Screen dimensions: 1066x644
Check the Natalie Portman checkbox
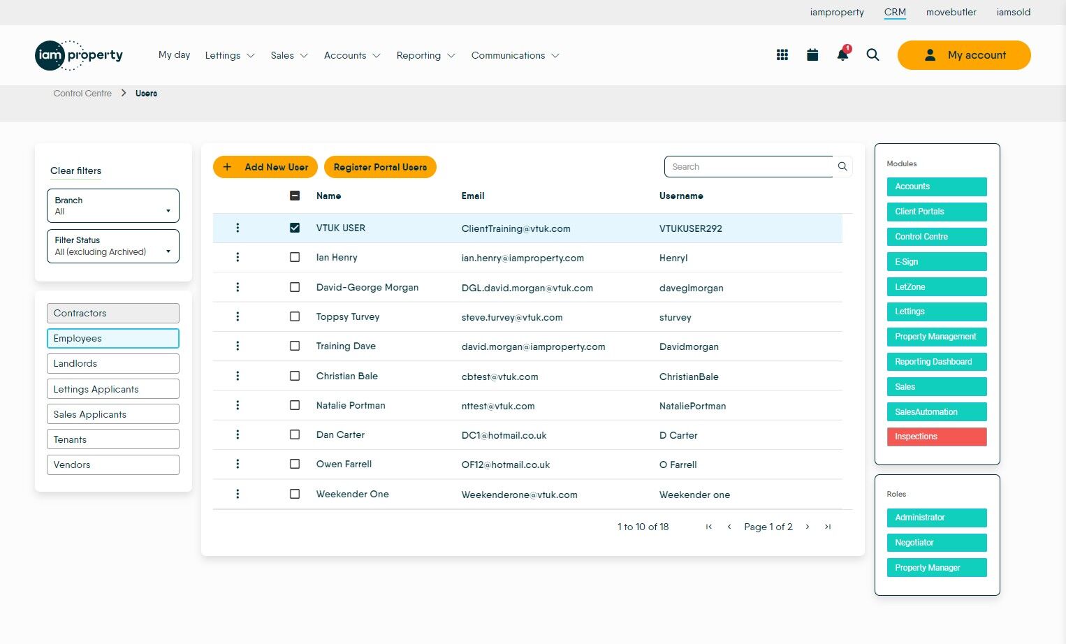[295, 405]
